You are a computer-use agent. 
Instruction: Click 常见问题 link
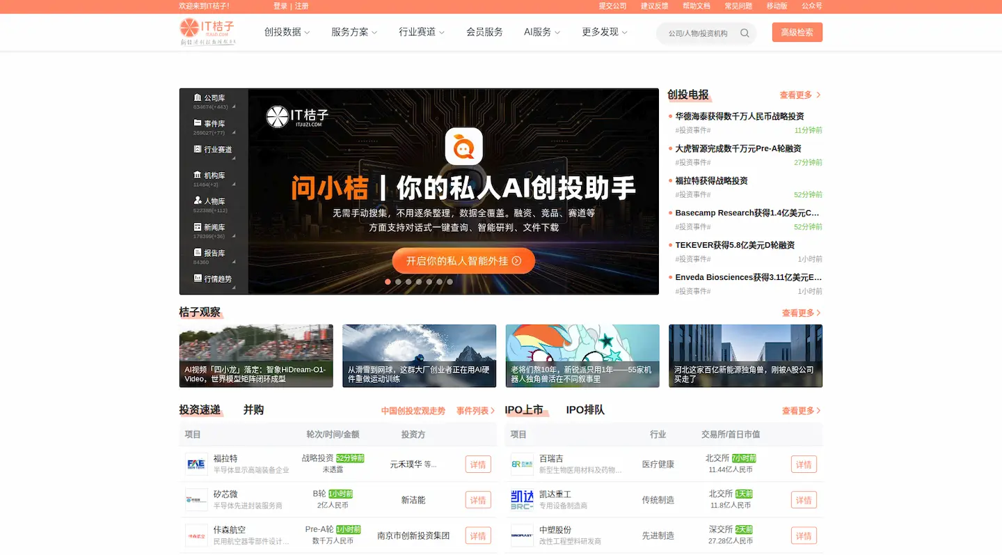738,6
